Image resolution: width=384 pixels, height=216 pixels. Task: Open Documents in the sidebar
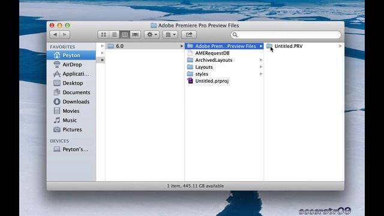click(x=71, y=92)
